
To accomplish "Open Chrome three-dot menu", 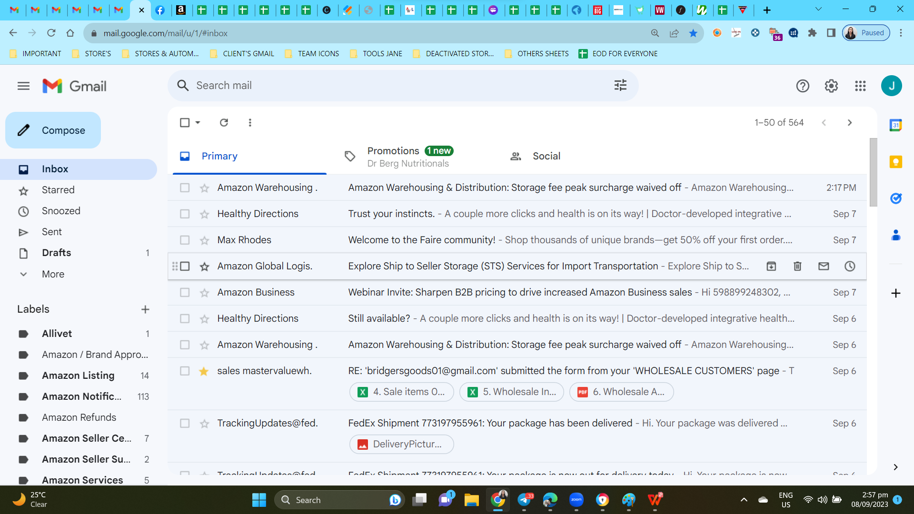I will coord(901,33).
